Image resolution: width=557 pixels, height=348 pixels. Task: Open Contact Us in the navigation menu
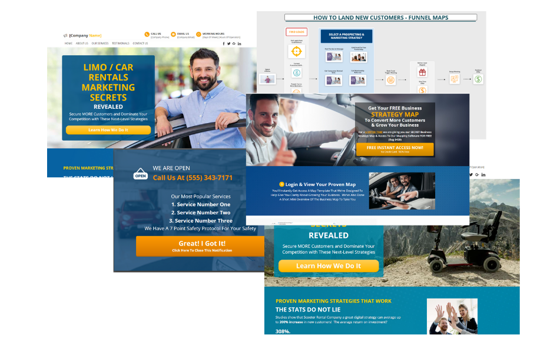(140, 44)
